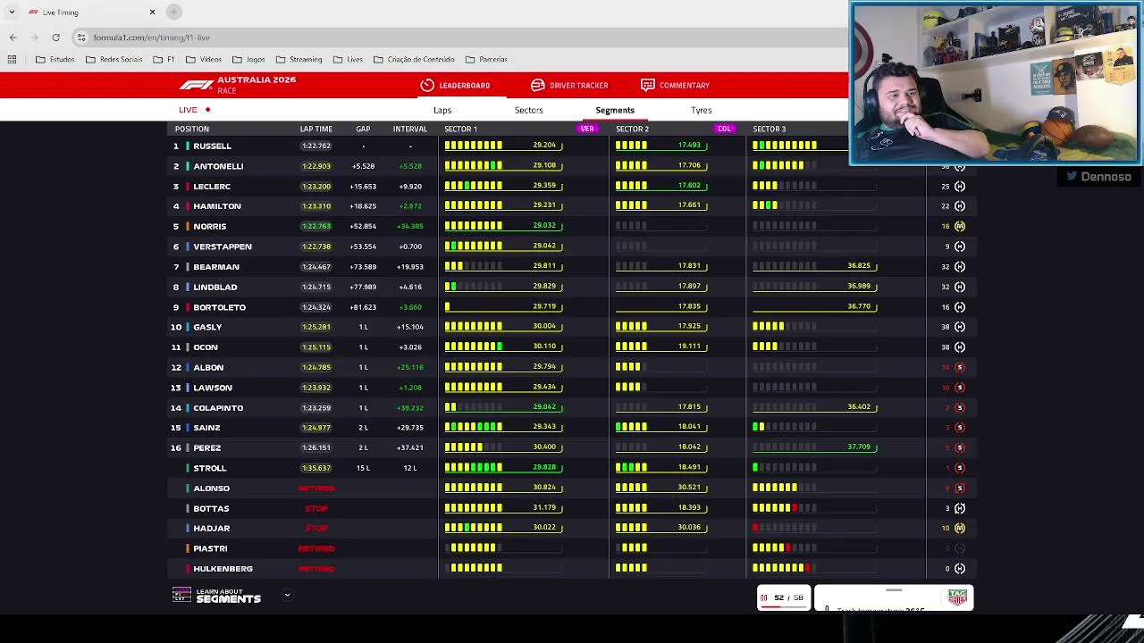Select the Antonelli driver name
The width and height of the screenshot is (1144, 643).
[218, 166]
